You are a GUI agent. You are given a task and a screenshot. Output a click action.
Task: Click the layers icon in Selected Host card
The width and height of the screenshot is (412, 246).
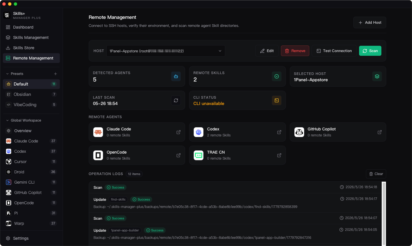377,76
